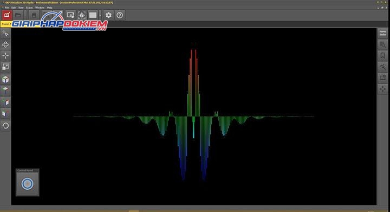Close the application window
This screenshot has width=390, height=212.
point(386,2)
